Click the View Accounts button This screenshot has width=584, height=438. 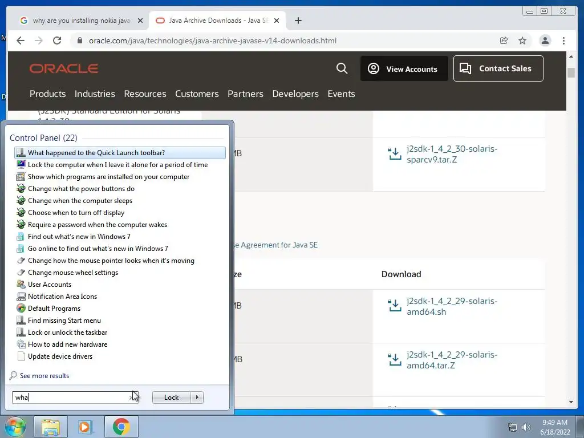(404, 68)
